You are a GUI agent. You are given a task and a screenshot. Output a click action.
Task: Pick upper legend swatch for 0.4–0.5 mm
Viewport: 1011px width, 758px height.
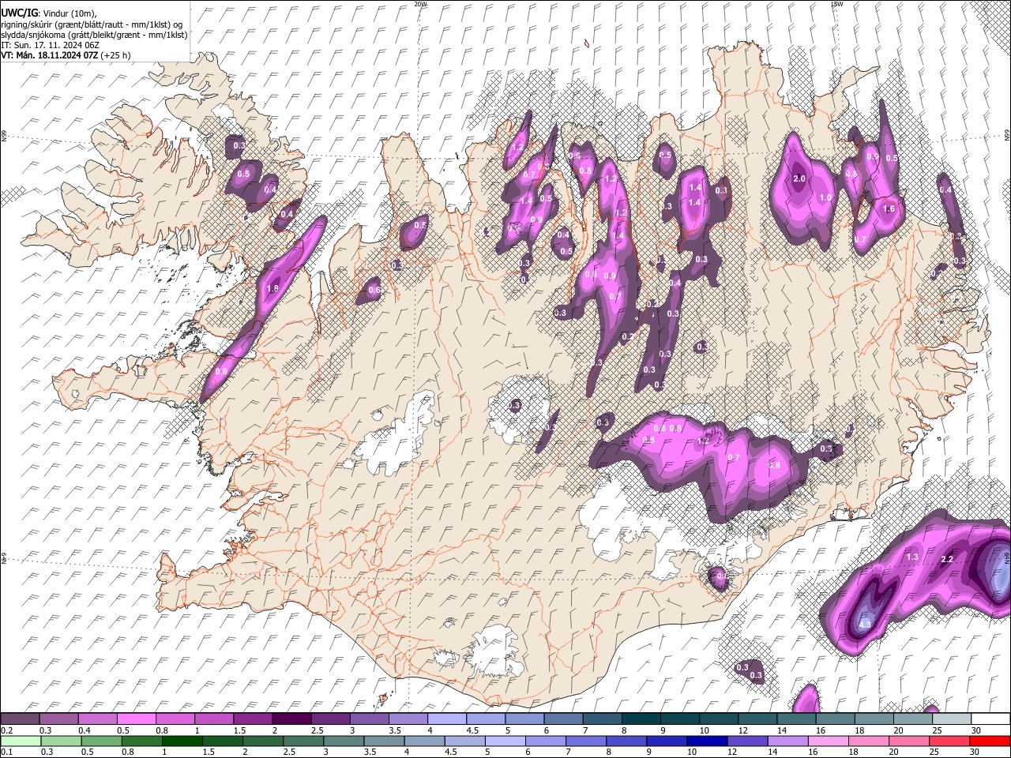tap(97, 719)
